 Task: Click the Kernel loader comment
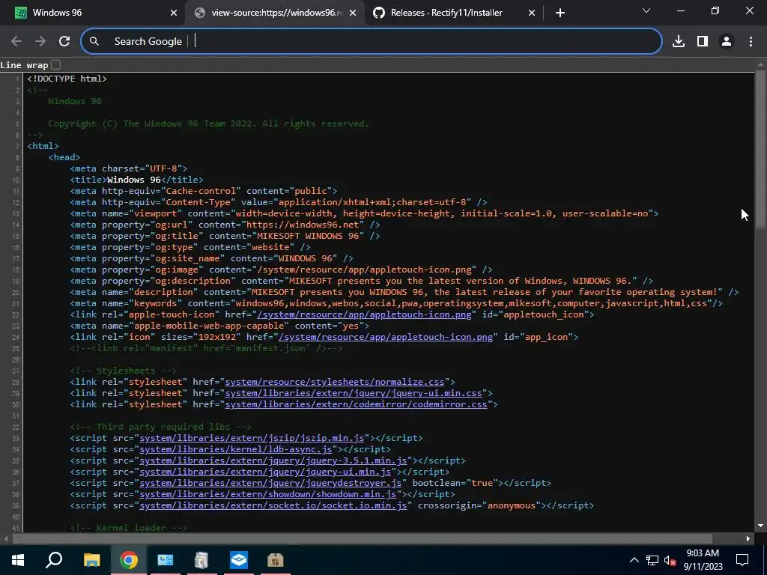click(129, 528)
